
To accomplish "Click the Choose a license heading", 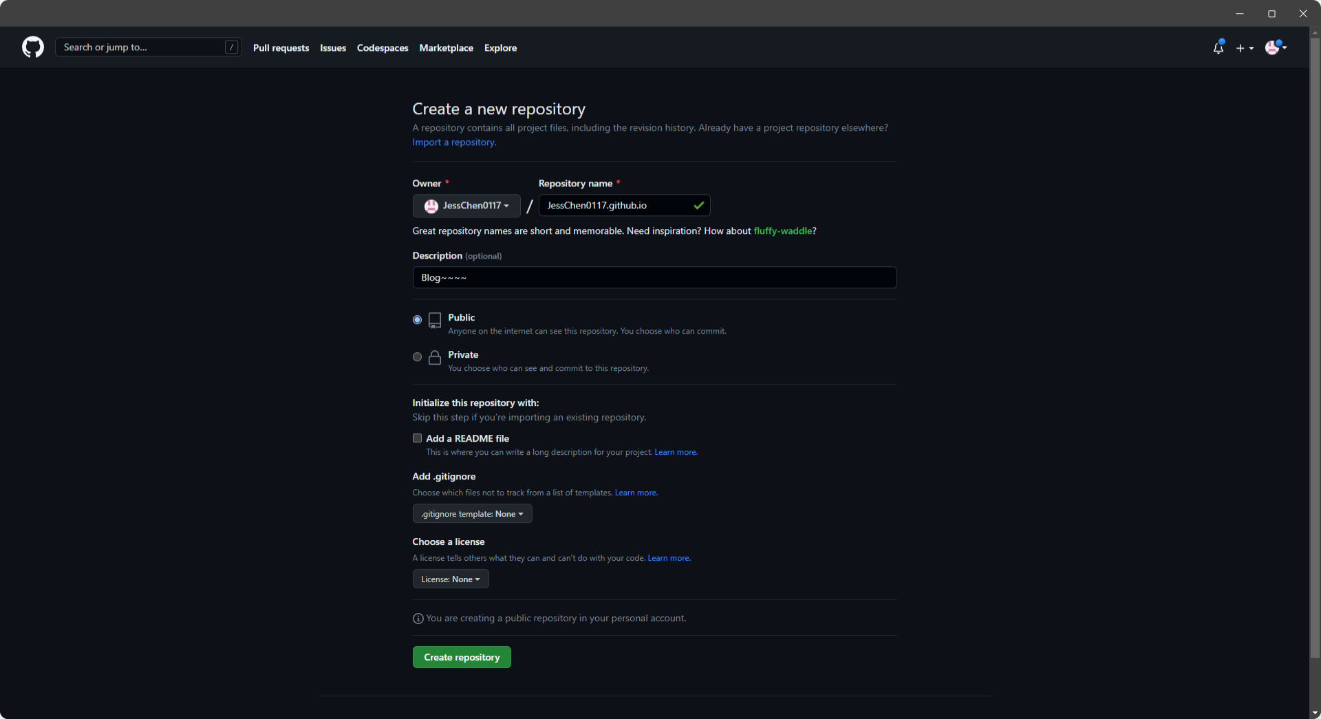I will coord(449,542).
